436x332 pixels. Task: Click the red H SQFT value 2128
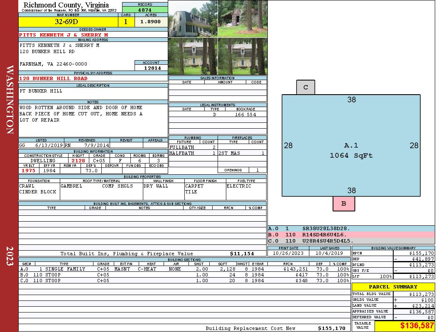click(x=78, y=161)
